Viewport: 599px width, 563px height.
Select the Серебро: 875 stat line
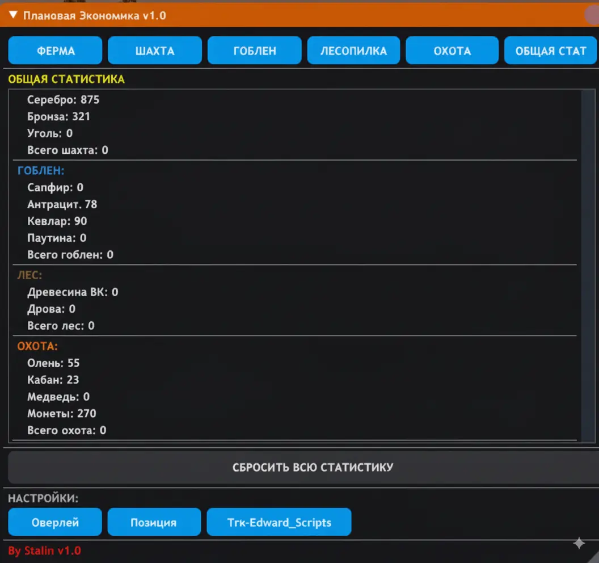click(x=63, y=100)
